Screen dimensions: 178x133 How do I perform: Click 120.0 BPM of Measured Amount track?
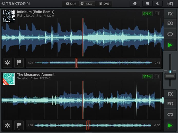point(45,78)
